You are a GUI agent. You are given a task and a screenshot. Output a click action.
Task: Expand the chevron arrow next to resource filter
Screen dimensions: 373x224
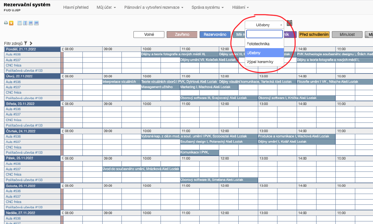tap(31, 43)
